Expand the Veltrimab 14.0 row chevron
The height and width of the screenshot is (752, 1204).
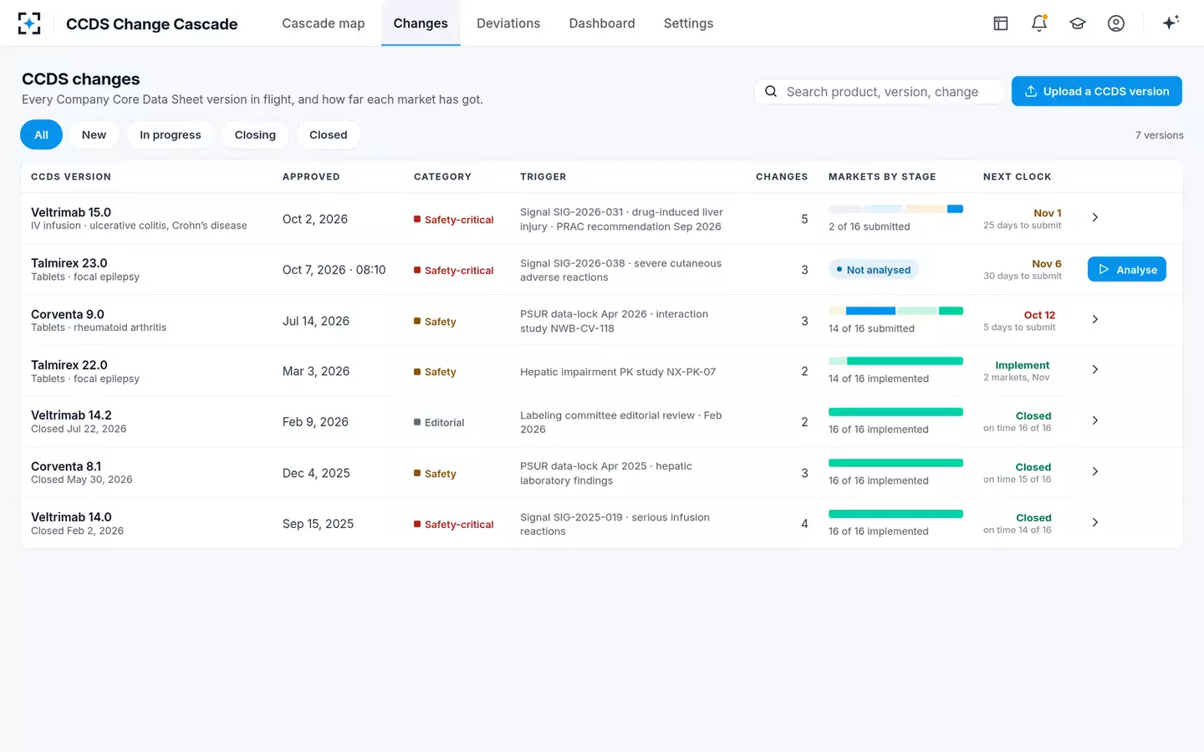[x=1095, y=522]
